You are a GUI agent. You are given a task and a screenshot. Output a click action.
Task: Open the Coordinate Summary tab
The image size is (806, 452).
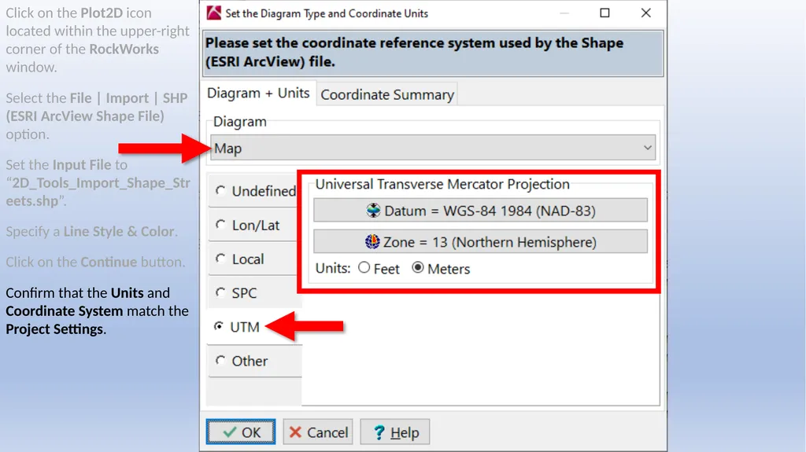pyautogui.click(x=387, y=94)
